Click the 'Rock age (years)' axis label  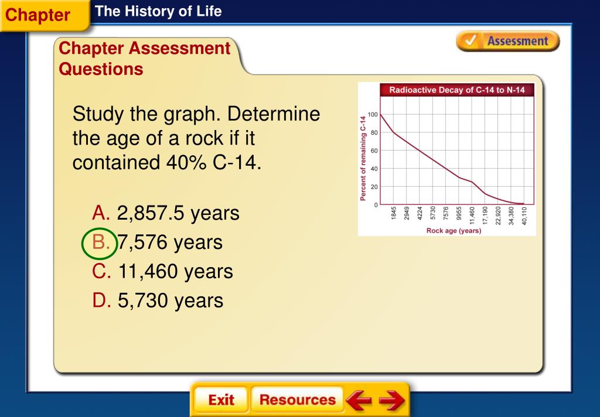coord(454,231)
